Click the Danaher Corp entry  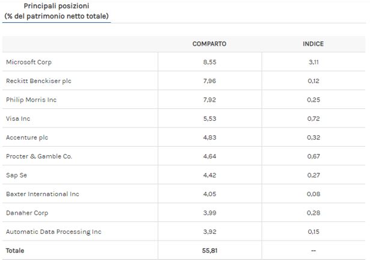tap(27, 213)
